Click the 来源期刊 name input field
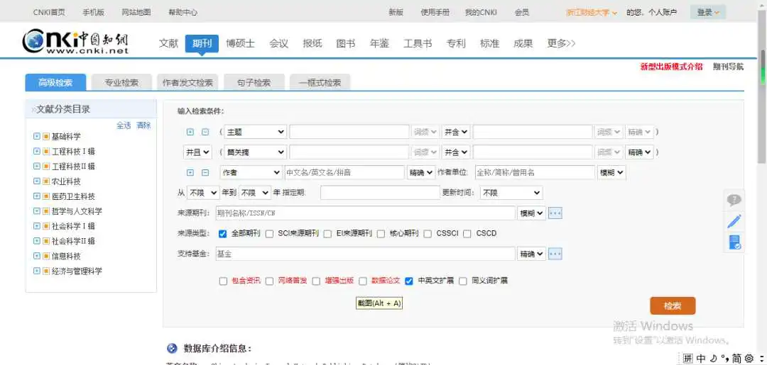 point(366,213)
